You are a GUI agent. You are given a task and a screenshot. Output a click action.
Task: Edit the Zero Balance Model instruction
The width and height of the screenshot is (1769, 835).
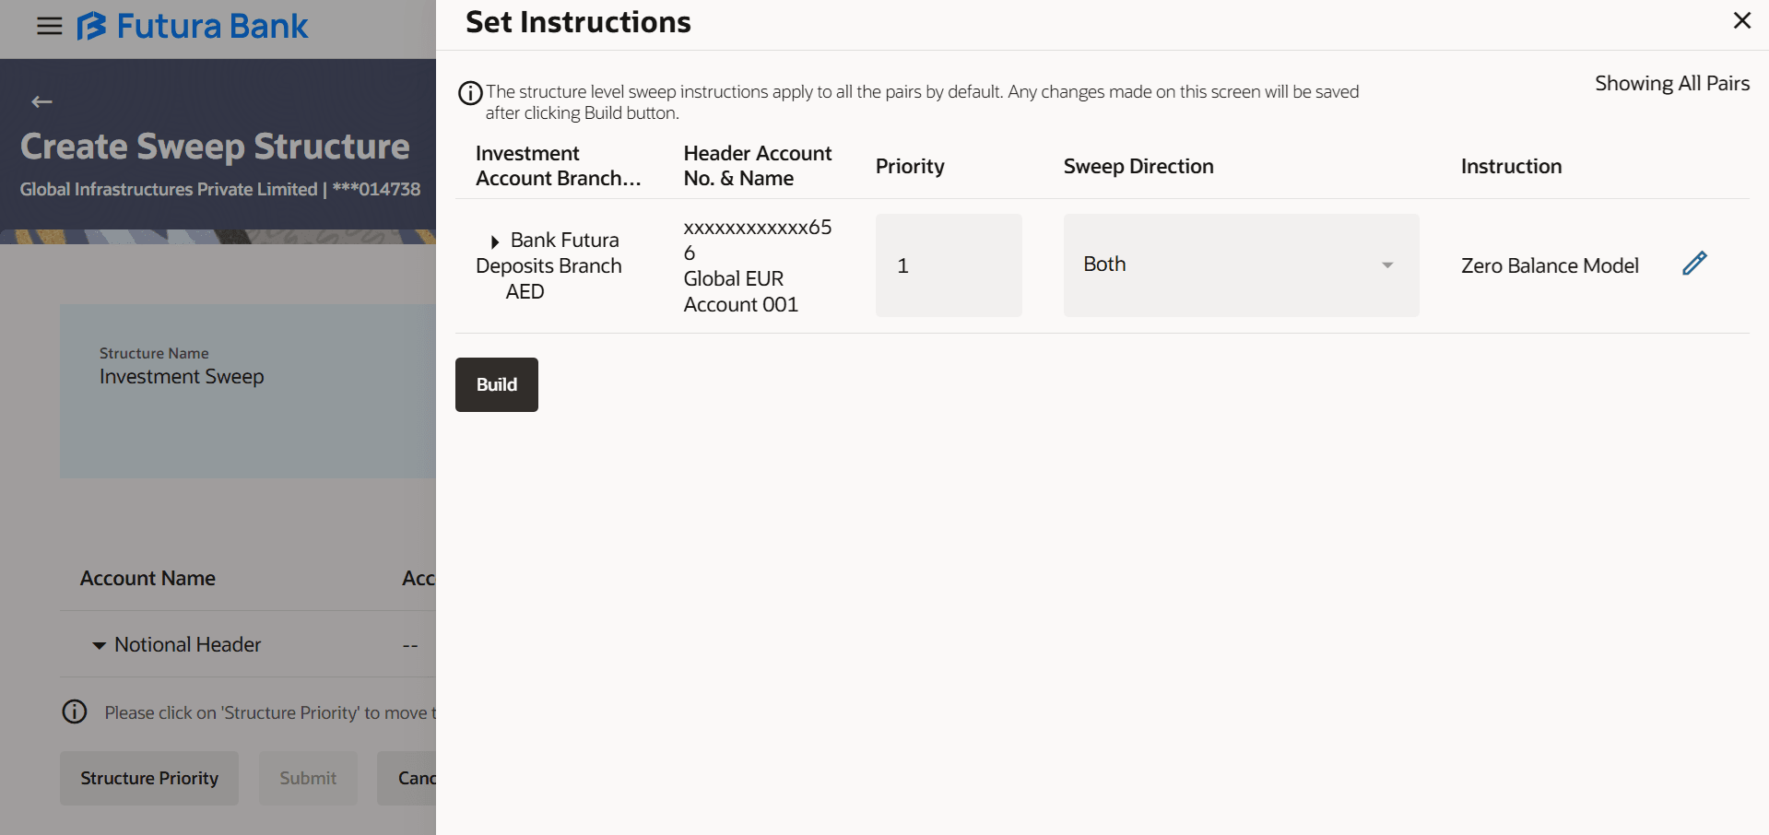click(x=1694, y=264)
